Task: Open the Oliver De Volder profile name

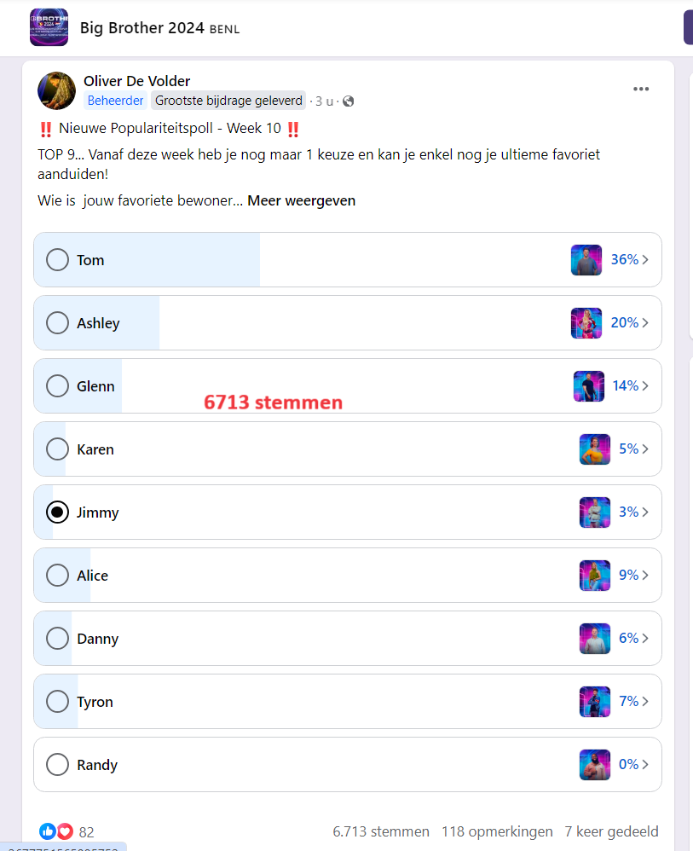Action: pyautogui.click(x=136, y=81)
